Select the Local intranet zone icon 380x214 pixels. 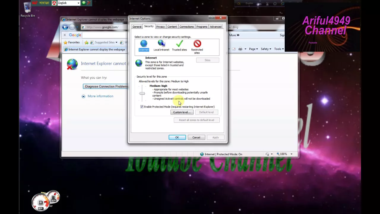coord(161,44)
